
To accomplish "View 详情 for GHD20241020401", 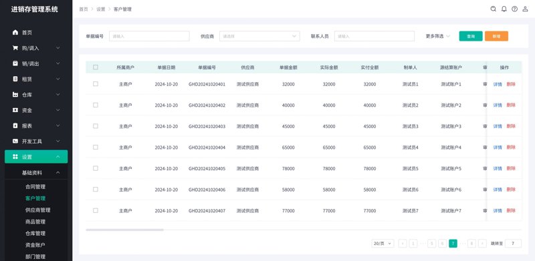I will 498,84.
